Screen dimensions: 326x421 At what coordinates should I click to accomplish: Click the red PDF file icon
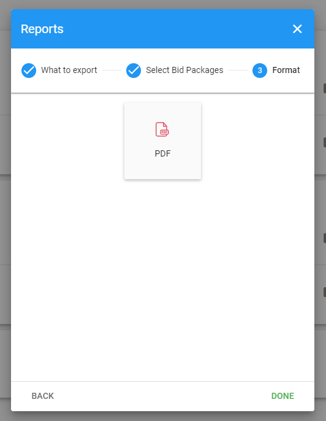point(162,129)
